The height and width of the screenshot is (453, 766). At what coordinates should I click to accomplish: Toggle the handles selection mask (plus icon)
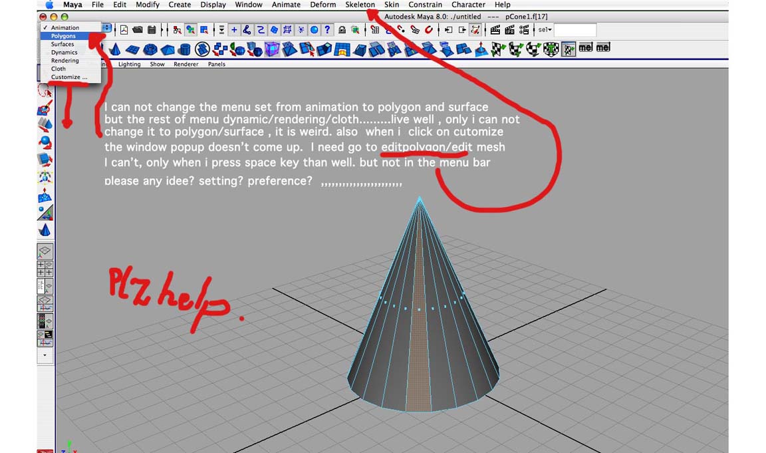point(234,30)
